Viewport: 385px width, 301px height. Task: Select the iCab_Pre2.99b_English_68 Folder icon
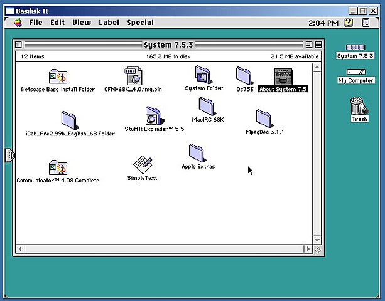tap(70, 120)
